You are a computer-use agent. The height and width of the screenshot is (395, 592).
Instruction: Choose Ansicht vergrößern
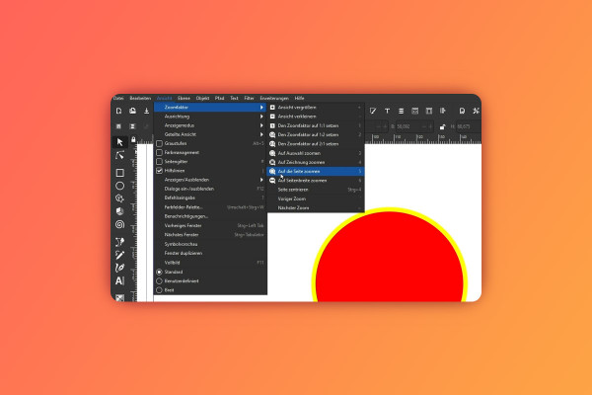316,108
